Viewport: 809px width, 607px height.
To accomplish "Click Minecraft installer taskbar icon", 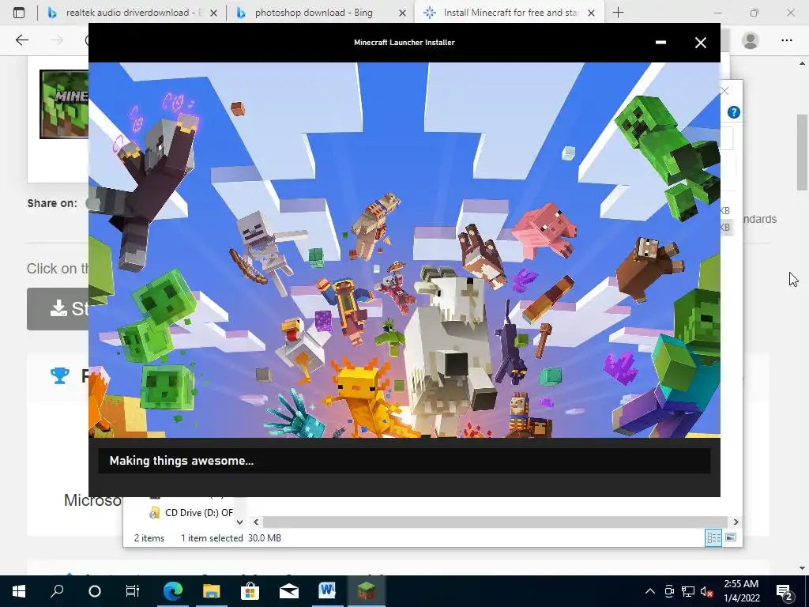I will [x=367, y=591].
